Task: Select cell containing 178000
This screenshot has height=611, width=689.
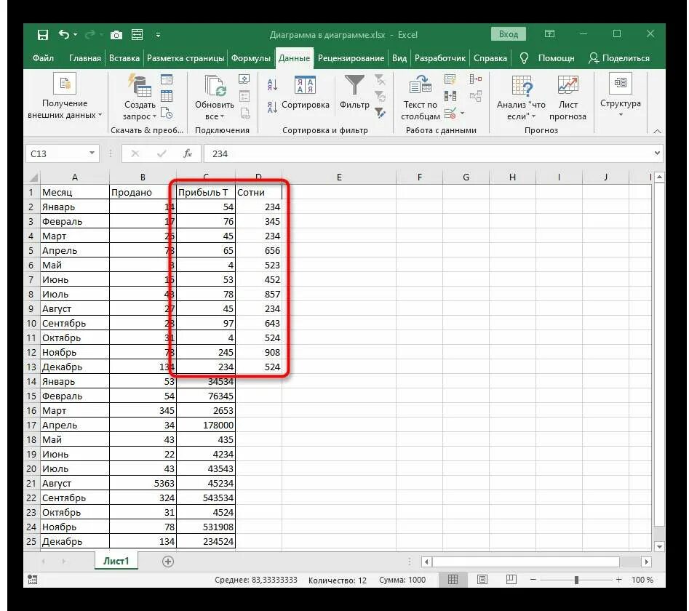Action: click(206, 425)
